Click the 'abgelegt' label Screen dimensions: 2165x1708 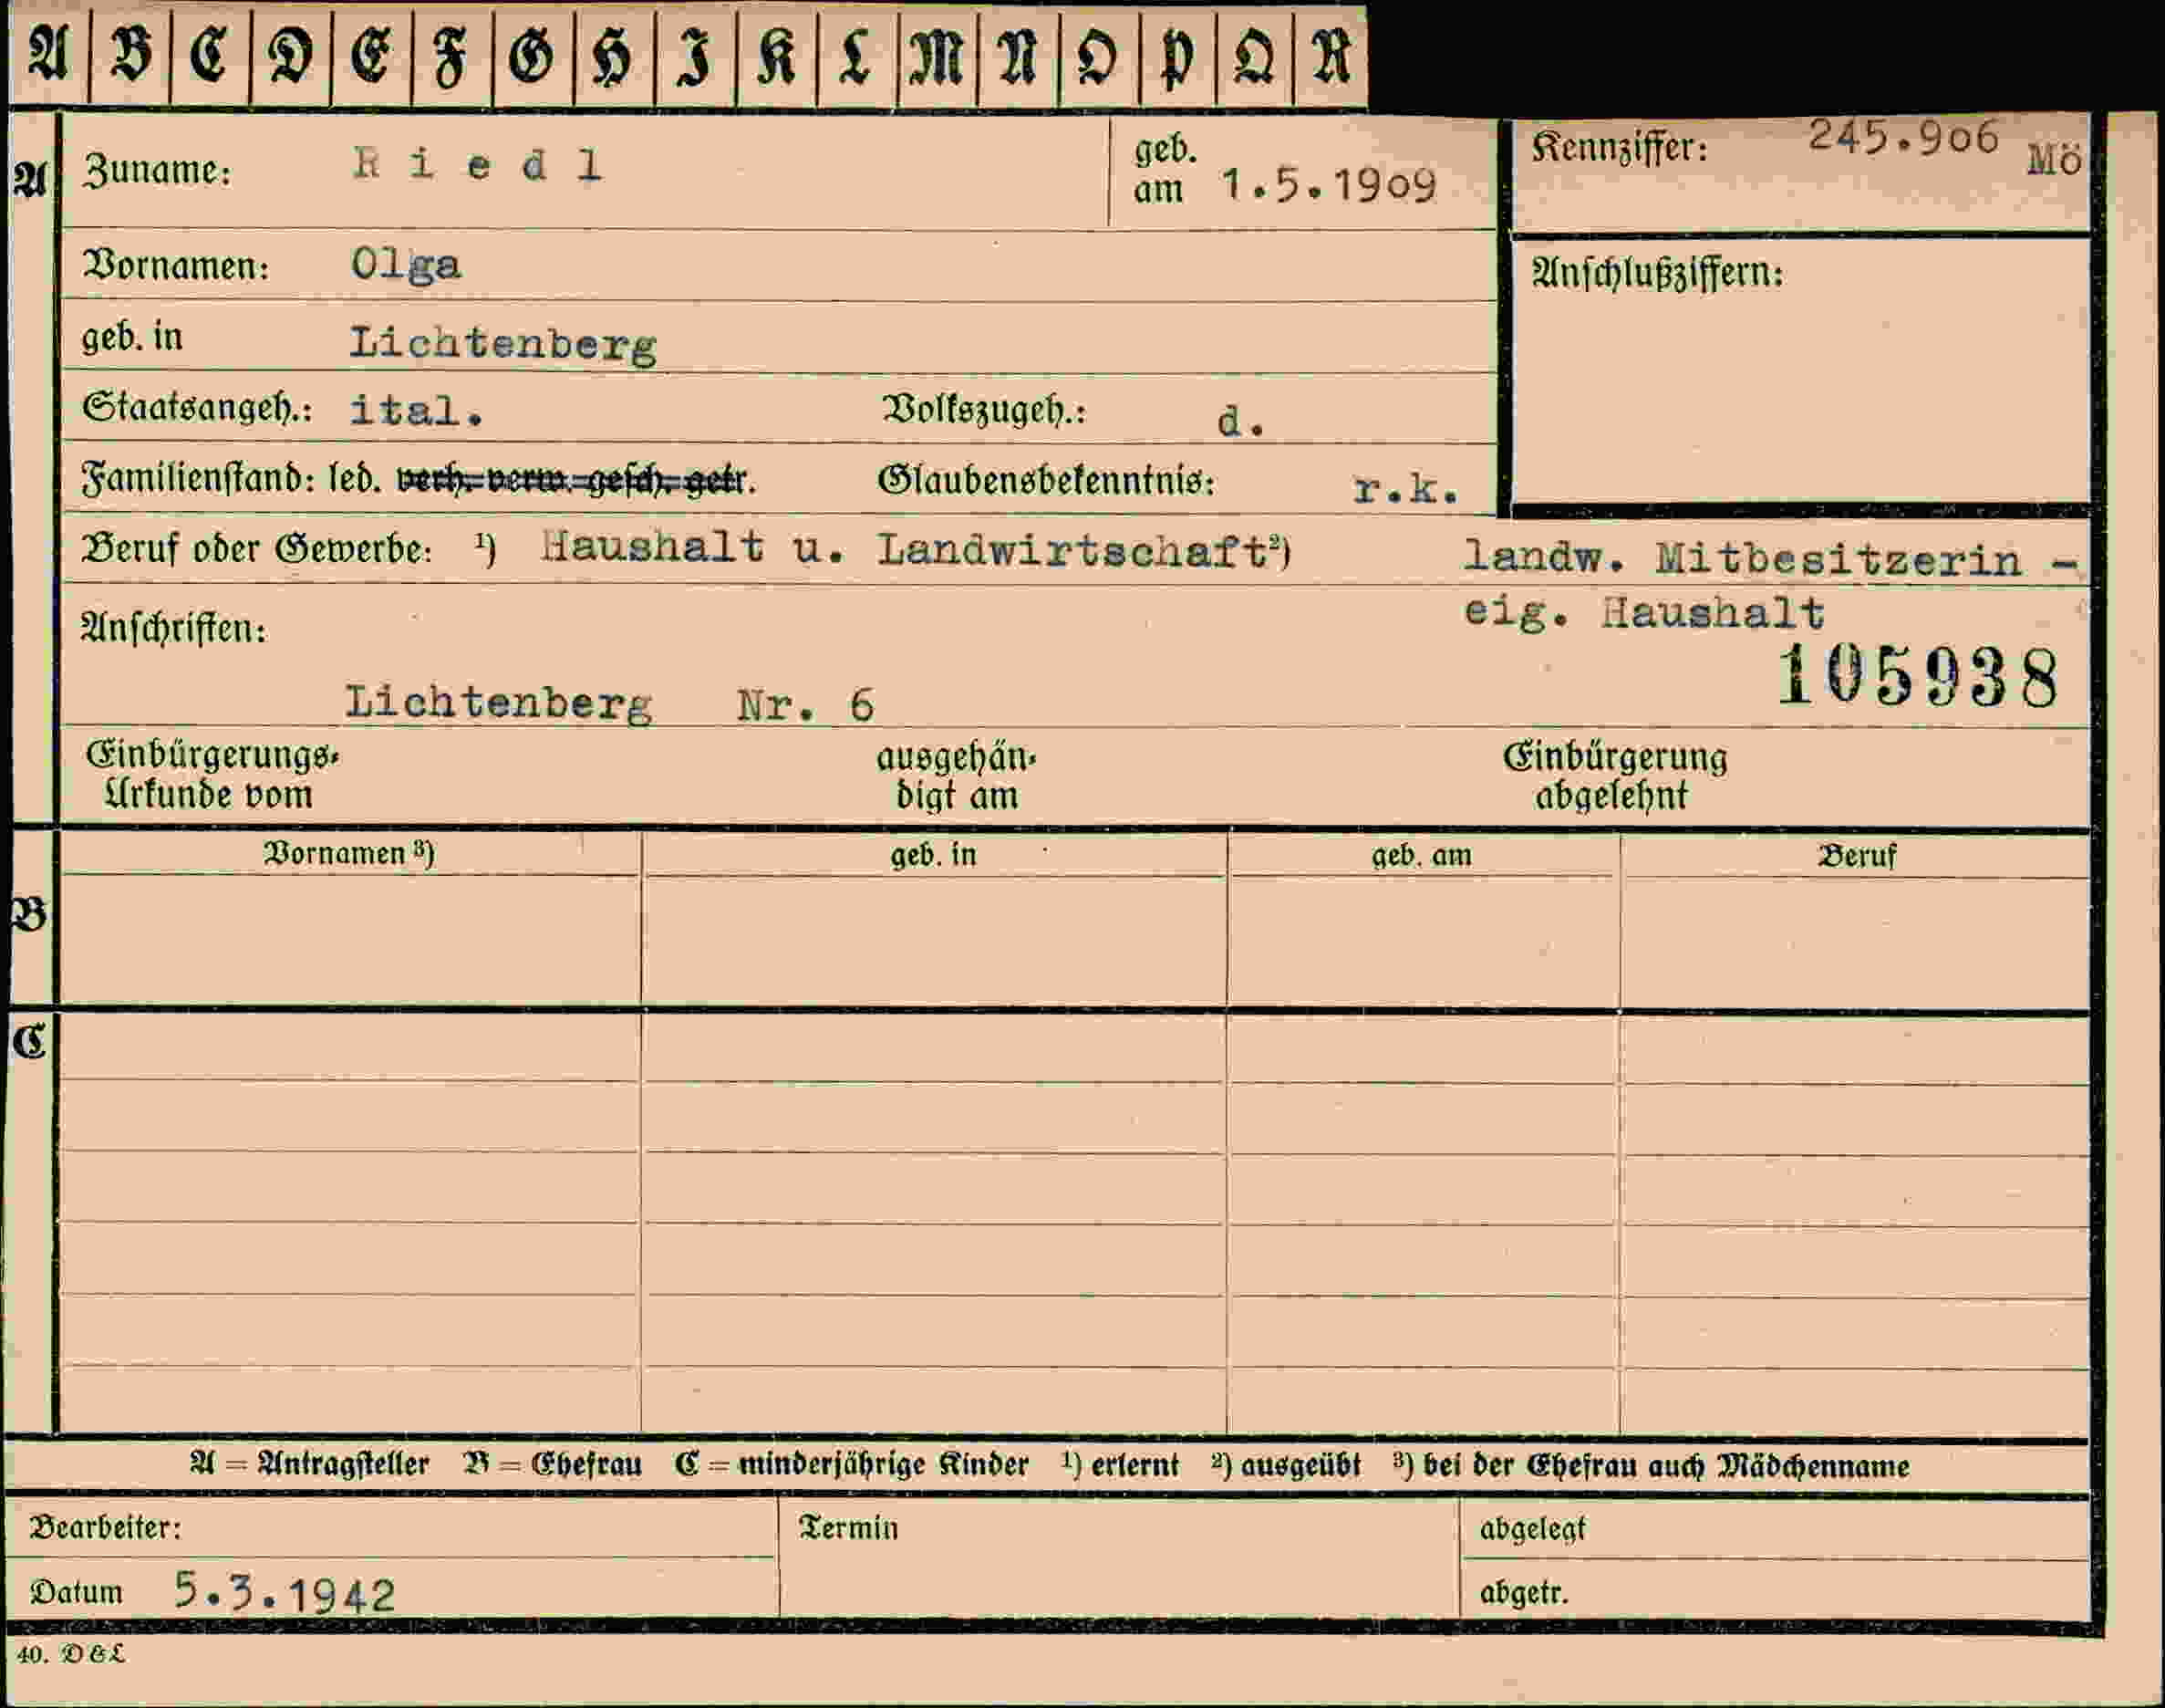[x=1532, y=1529]
